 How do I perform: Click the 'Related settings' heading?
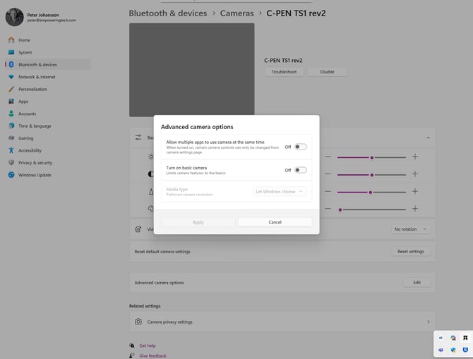point(145,306)
